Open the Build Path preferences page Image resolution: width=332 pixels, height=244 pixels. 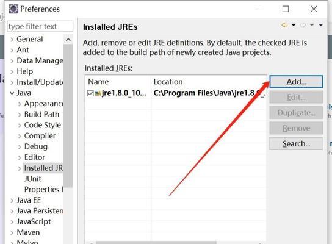[41, 114]
